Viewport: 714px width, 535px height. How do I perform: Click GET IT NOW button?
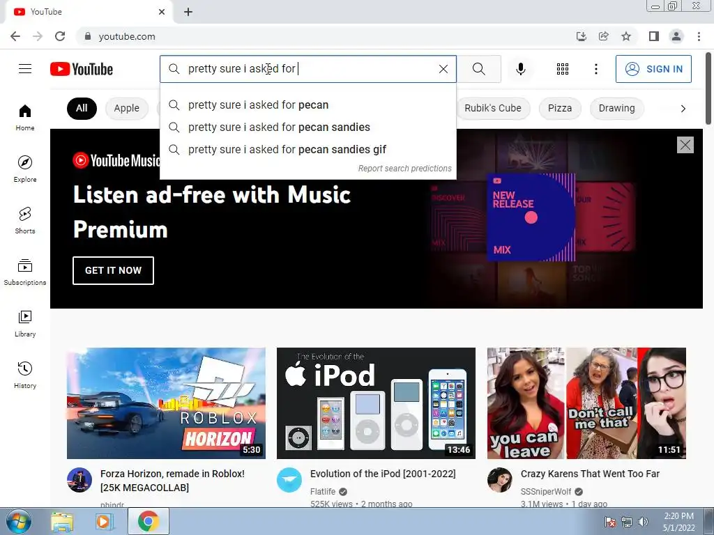pos(113,270)
